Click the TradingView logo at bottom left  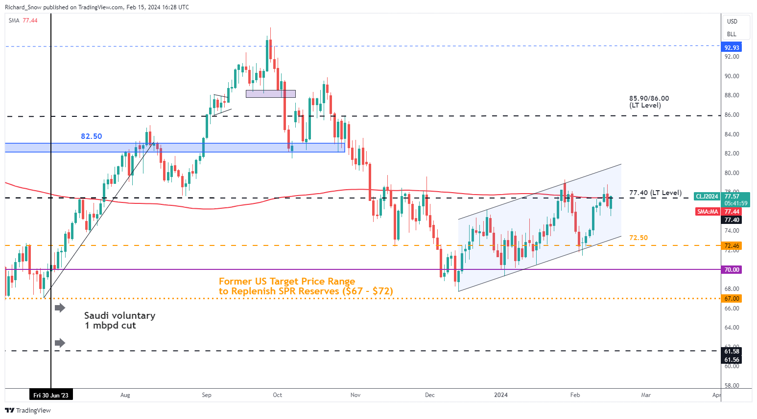[x=28, y=410]
